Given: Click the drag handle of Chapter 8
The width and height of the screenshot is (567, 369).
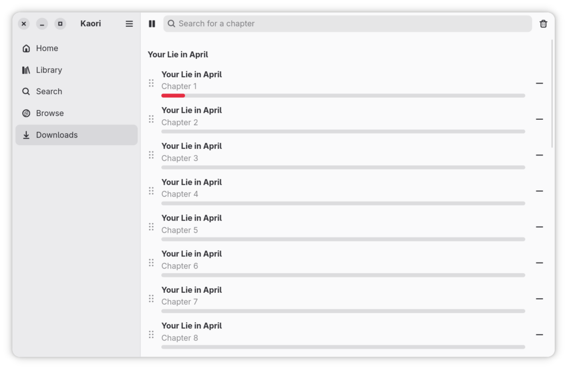Looking at the screenshot, I should [151, 335].
